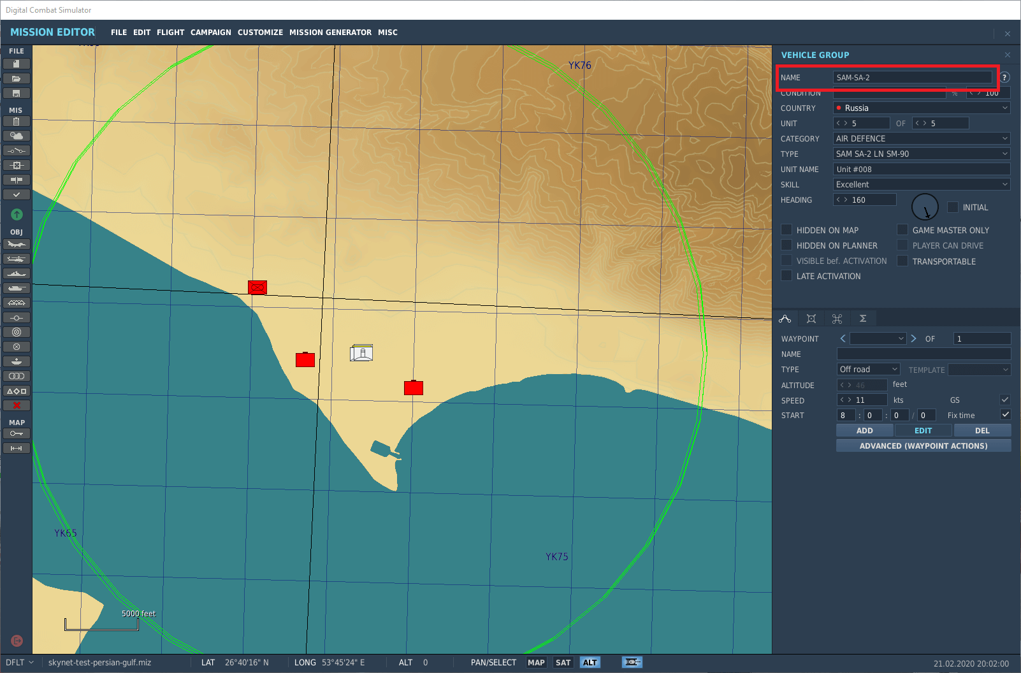
Task: Open the SKILL dropdown Excellent
Action: pos(922,184)
